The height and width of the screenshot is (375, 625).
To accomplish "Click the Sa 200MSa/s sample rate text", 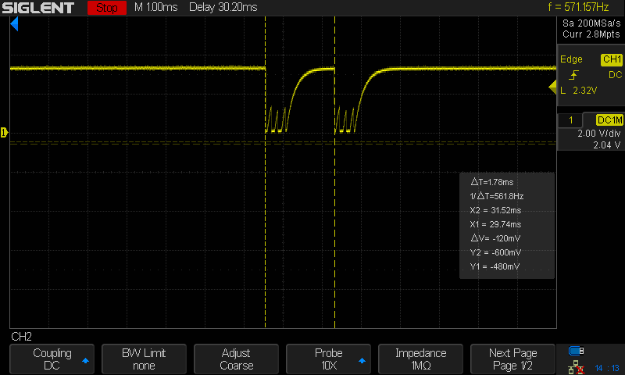I will click(x=591, y=23).
